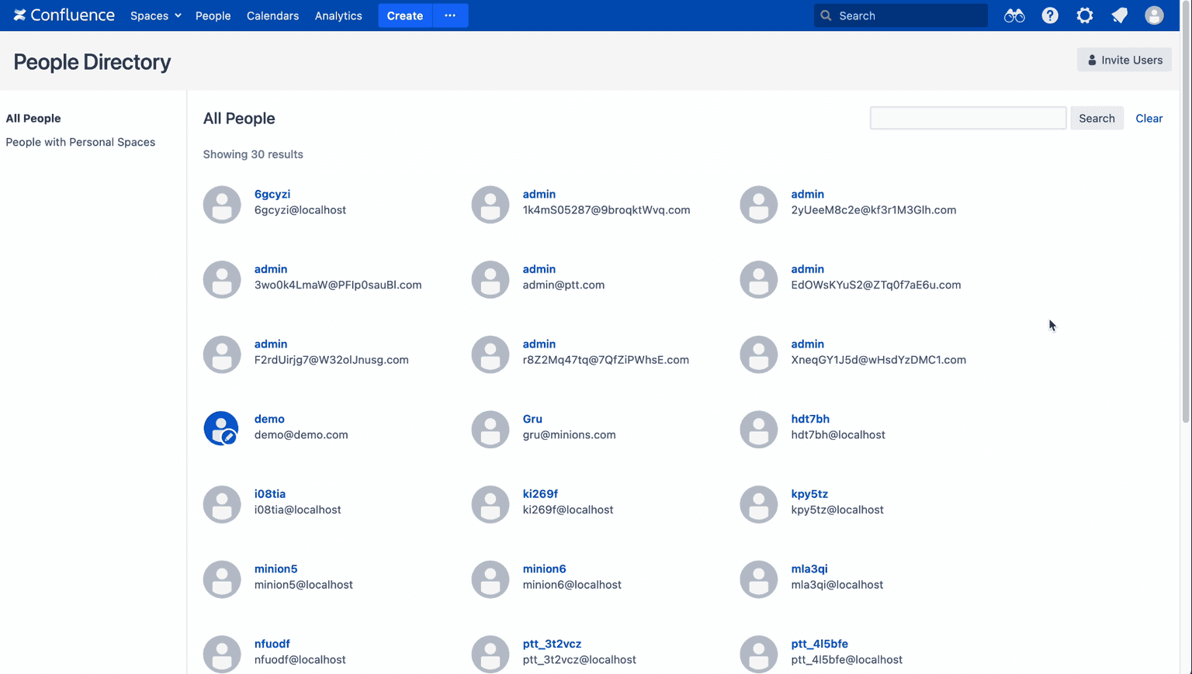Open the Help menu question mark icon
Image resolution: width=1192 pixels, height=674 pixels.
click(1050, 16)
